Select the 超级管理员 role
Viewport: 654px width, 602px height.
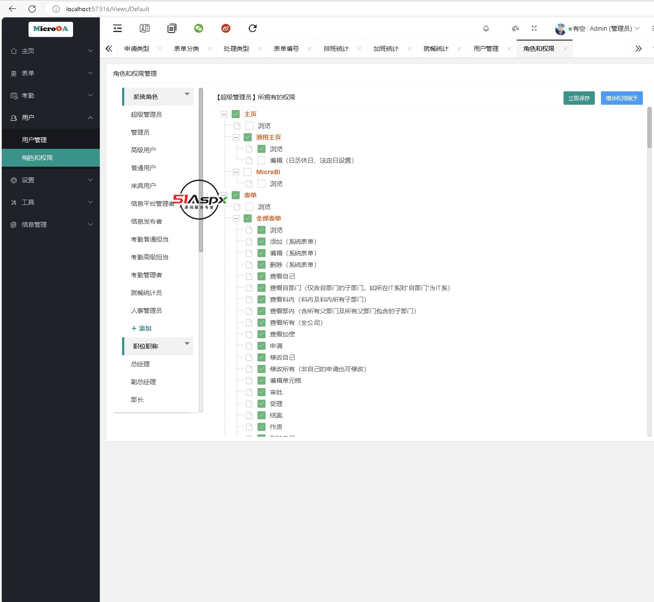pyautogui.click(x=146, y=115)
